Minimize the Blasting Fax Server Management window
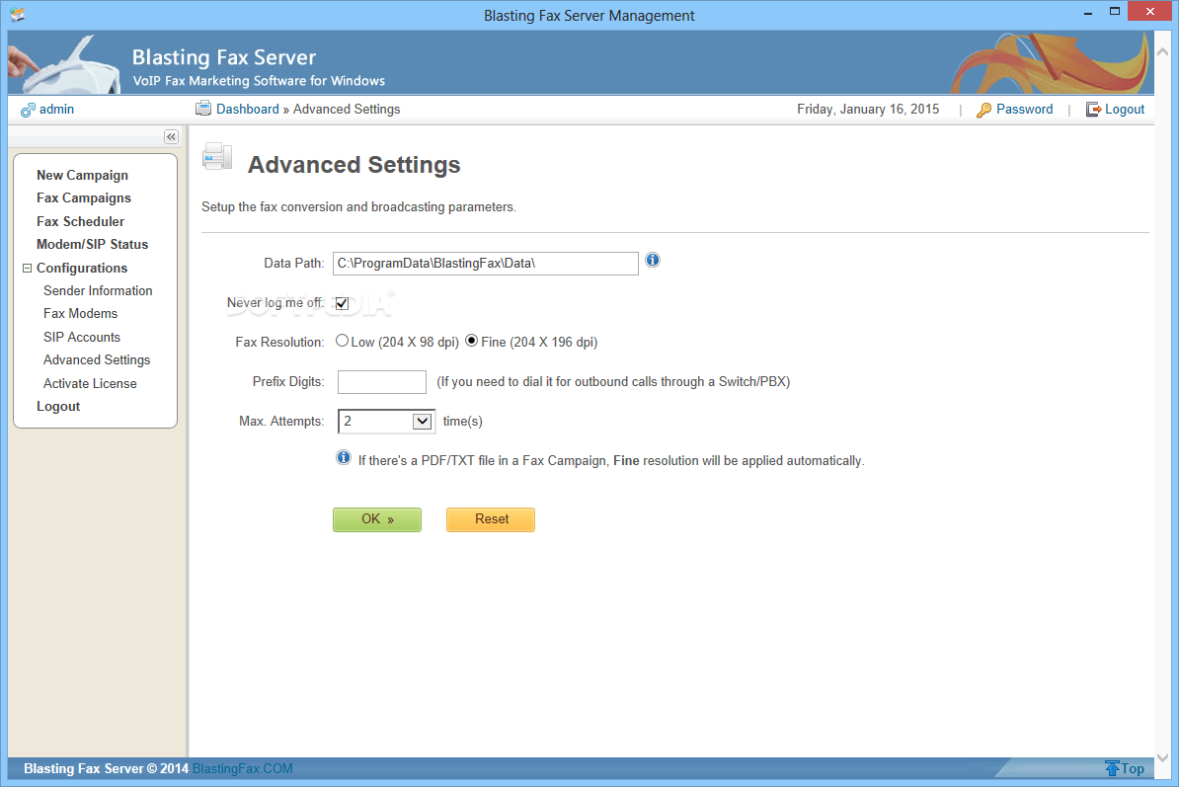This screenshot has height=787, width=1179. (1088, 13)
